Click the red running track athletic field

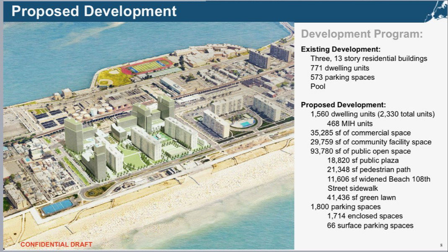146,66
